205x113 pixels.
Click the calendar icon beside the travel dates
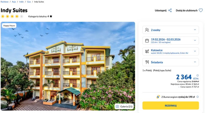click(147, 41)
